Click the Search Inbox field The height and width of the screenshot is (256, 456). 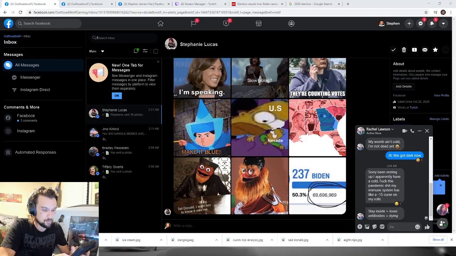tap(124, 38)
